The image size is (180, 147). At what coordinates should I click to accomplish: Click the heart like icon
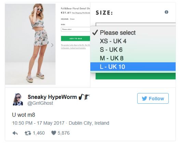54,133
